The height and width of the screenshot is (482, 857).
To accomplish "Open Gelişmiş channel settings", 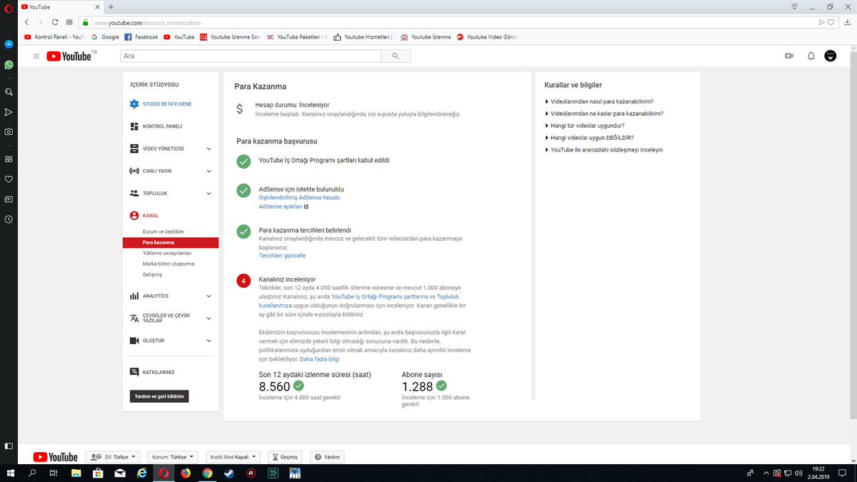I will click(x=153, y=274).
